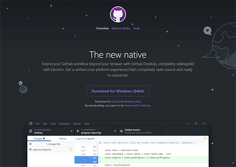Click modified status icon in file list row
This screenshot has height=167, width=236.
coord(71,149)
